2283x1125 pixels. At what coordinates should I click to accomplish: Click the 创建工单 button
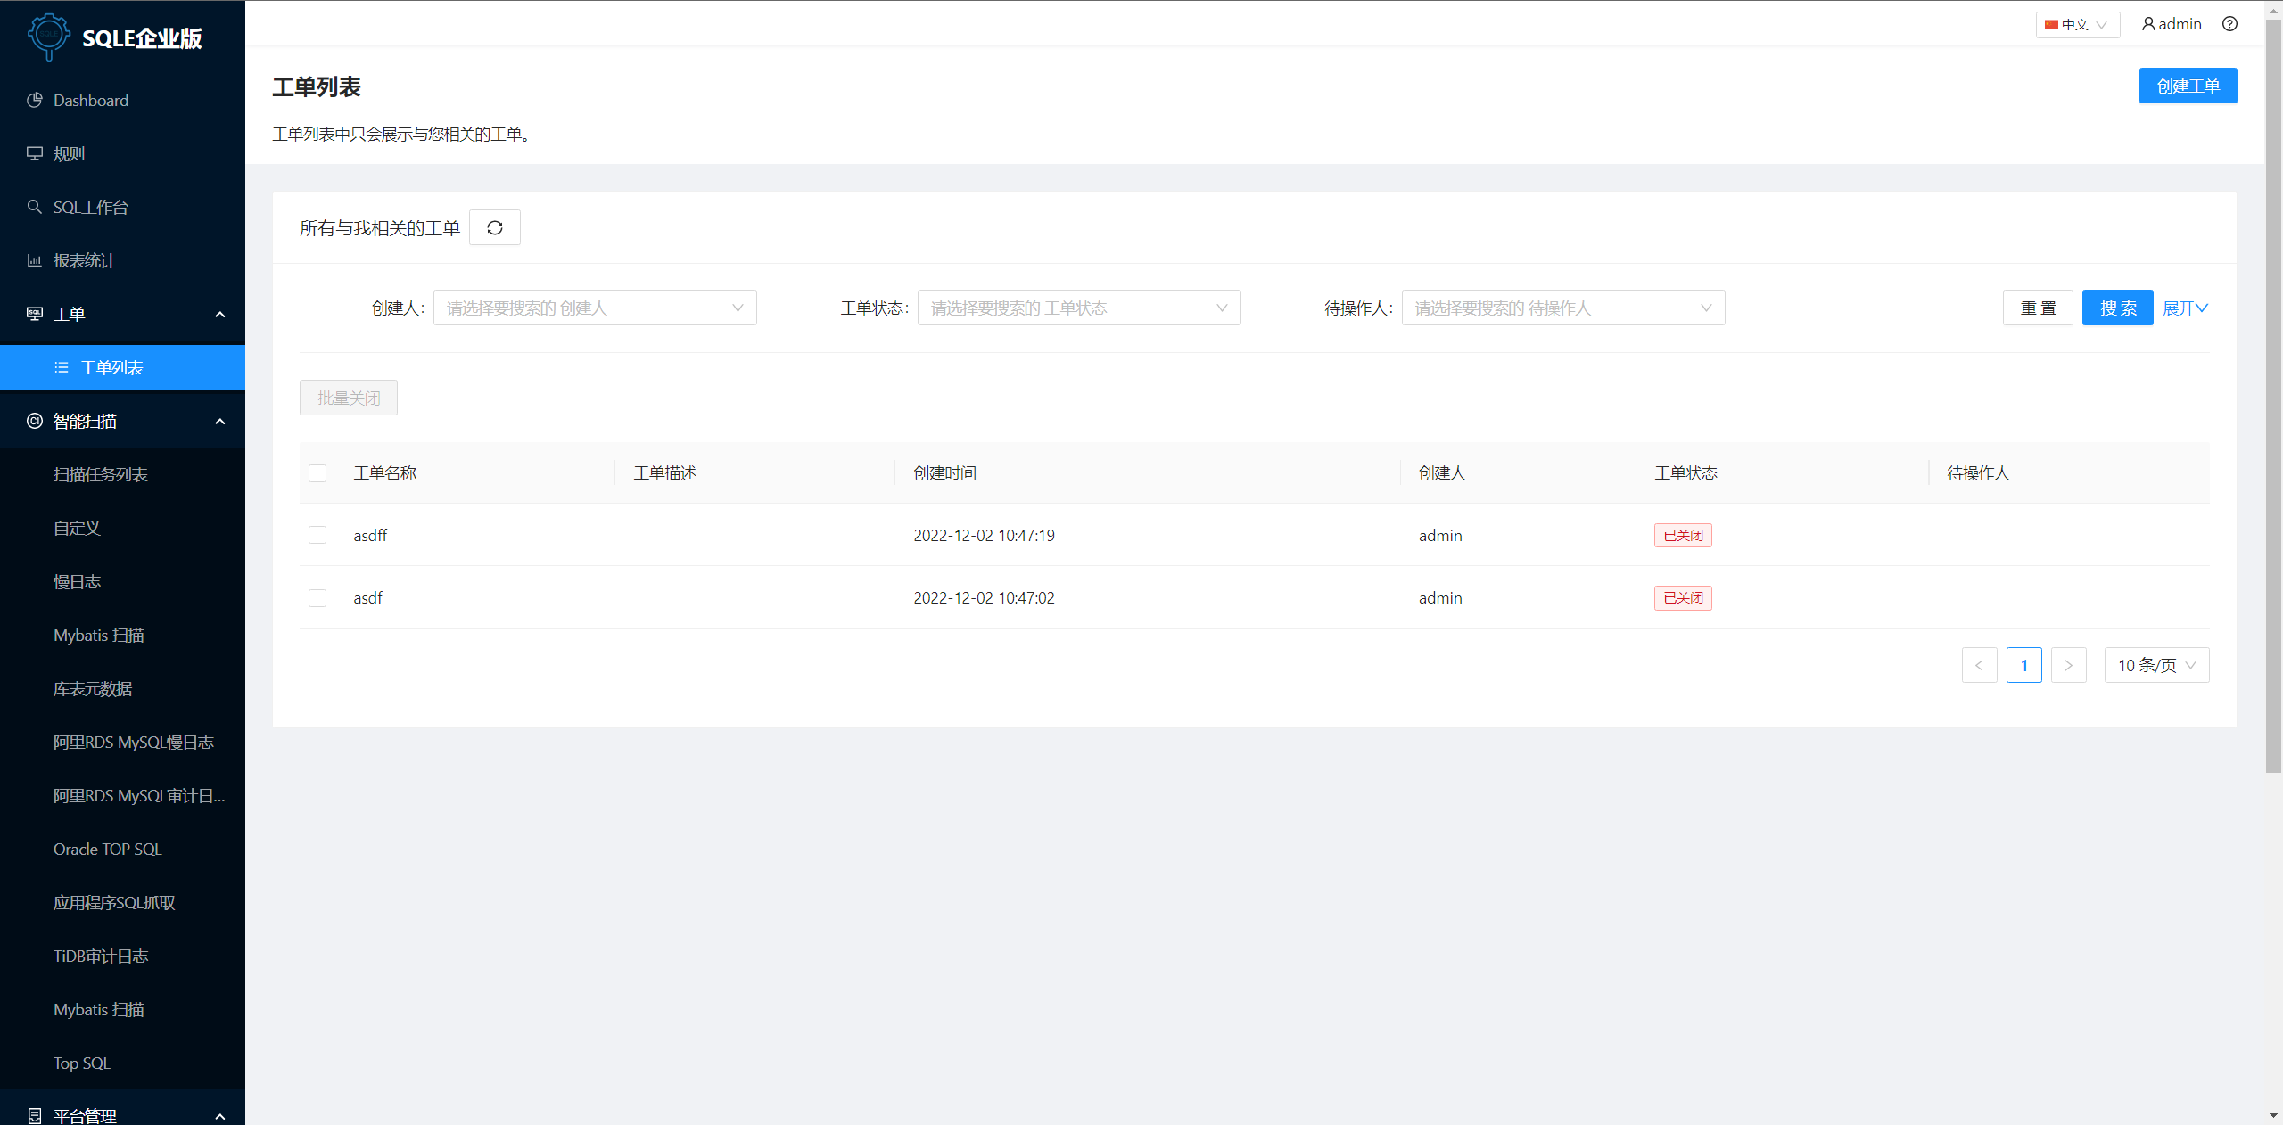click(2188, 86)
